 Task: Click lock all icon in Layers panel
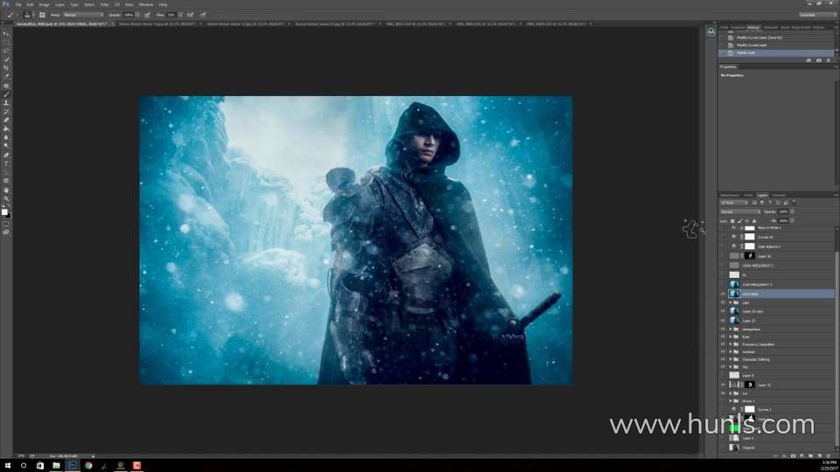click(754, 221)
